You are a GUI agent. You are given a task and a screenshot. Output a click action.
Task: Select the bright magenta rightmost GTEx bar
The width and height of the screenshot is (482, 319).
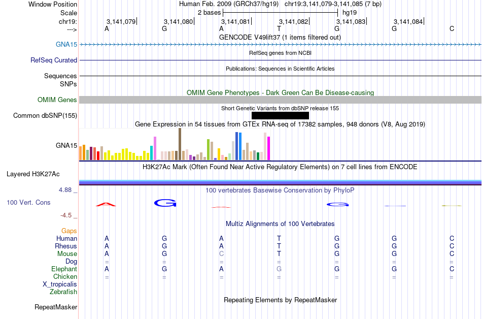coord(269,148)
